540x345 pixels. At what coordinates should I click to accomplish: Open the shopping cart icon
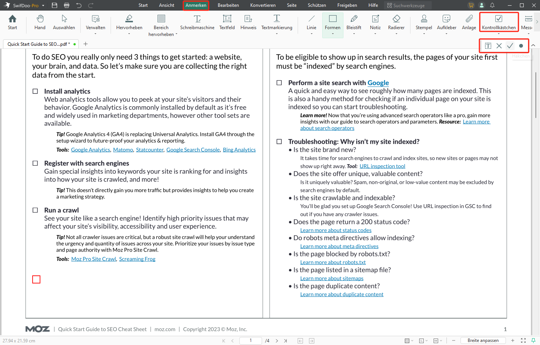coord(471,5)
